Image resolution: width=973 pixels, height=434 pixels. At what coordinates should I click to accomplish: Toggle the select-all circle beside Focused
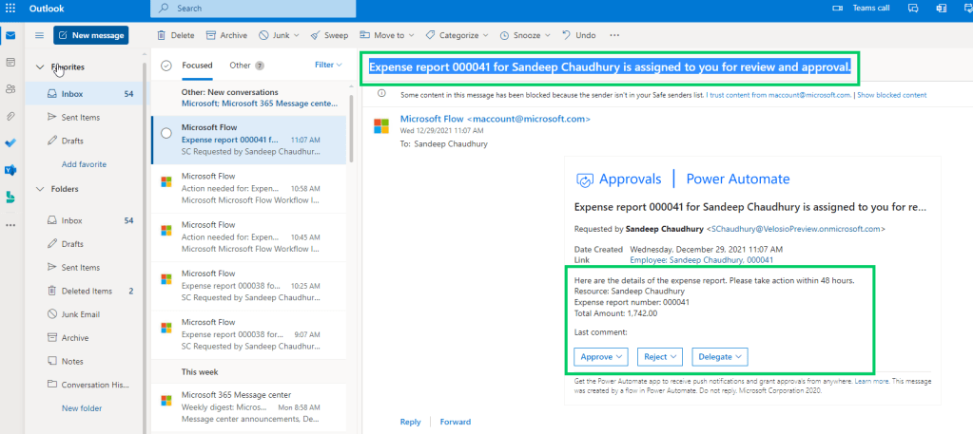pos(166,66)
